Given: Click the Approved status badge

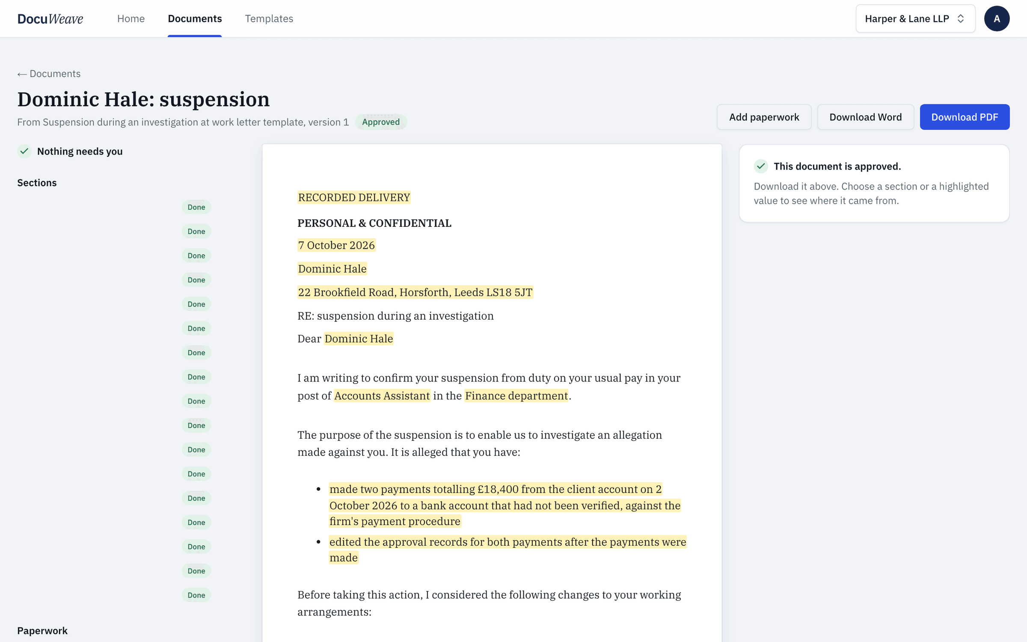Looking at the screenshot, I should click(x=381, y=122).
